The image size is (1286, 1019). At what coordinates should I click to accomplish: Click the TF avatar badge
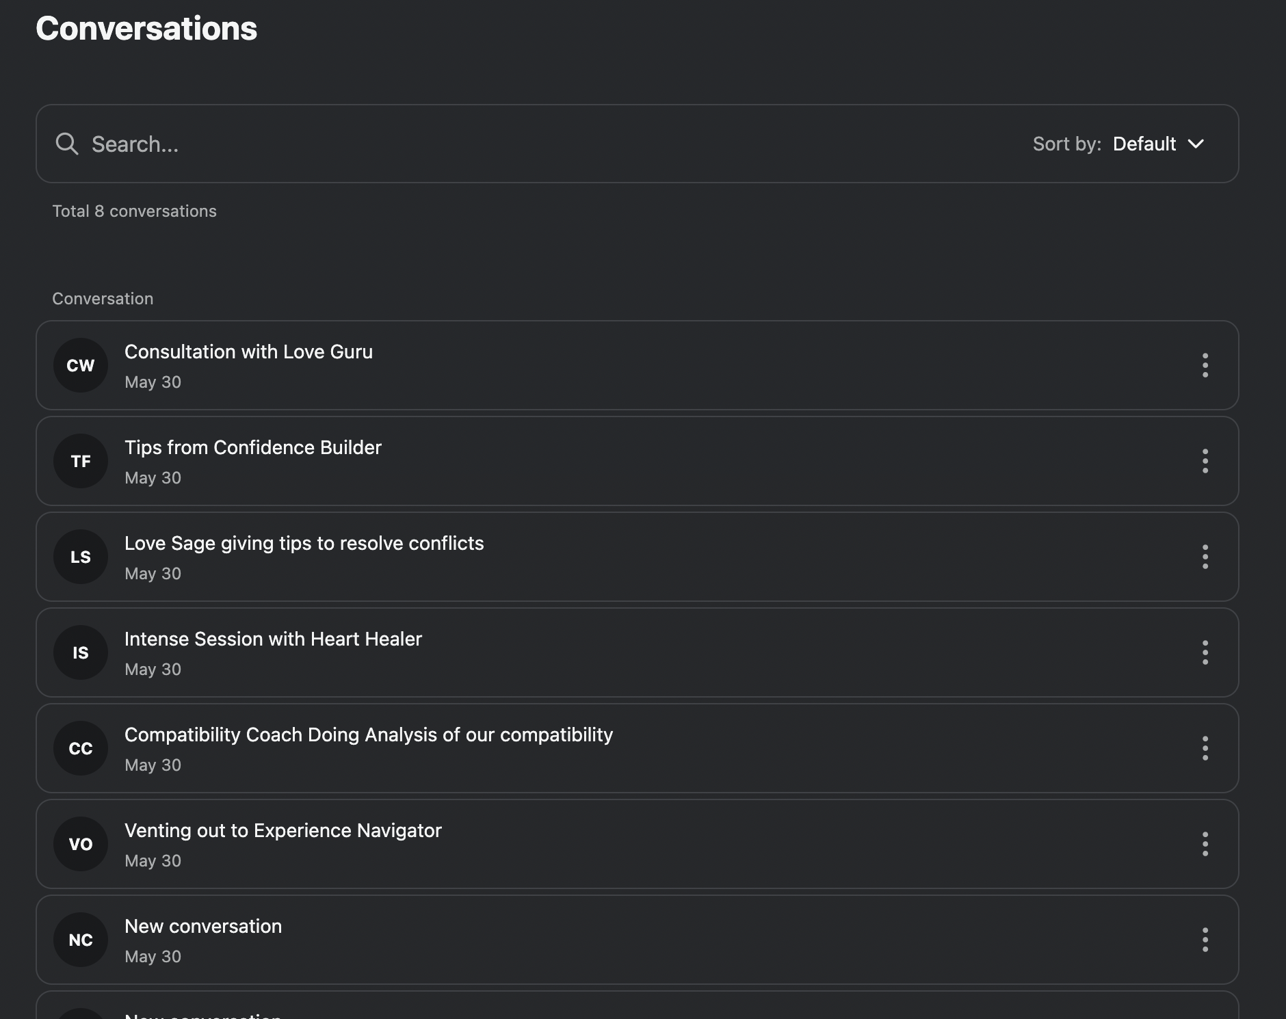coord(81,461)
